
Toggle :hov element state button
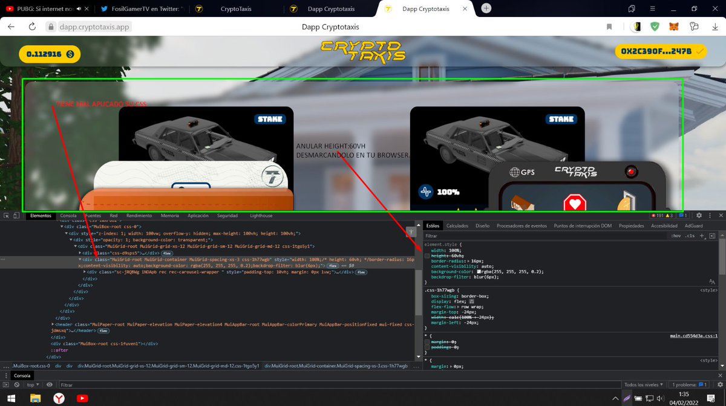tap(676, 236)
